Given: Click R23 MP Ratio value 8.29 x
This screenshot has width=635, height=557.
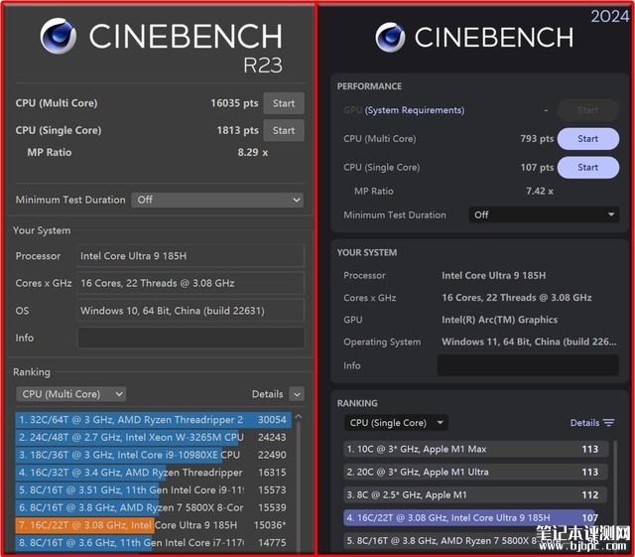Looking at the screenshot, I should 253,153.
